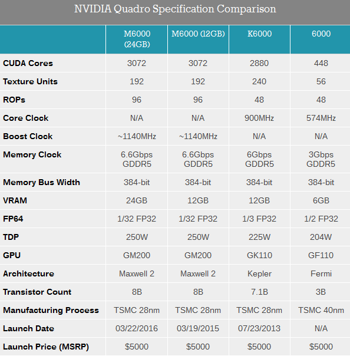This screenshot has width=350, height=356.
Task: Click the '6Gbps GDDR5' memory clock cell
Action: pyautogui.click(x=259, y=159)
